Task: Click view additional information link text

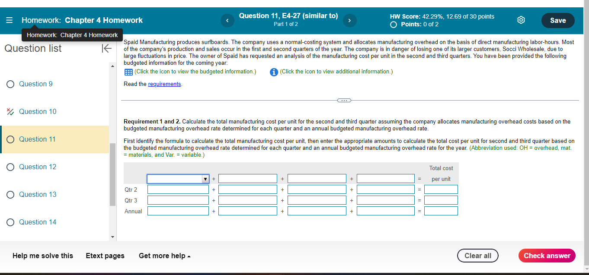Action: [336, 72]
